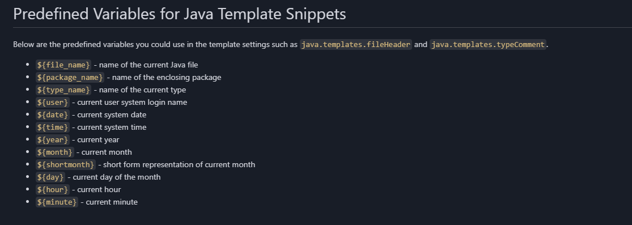Click the text 'current user system login name'
Screen dimensions: 632x225
pyautogui.click(x=132, y=103)
